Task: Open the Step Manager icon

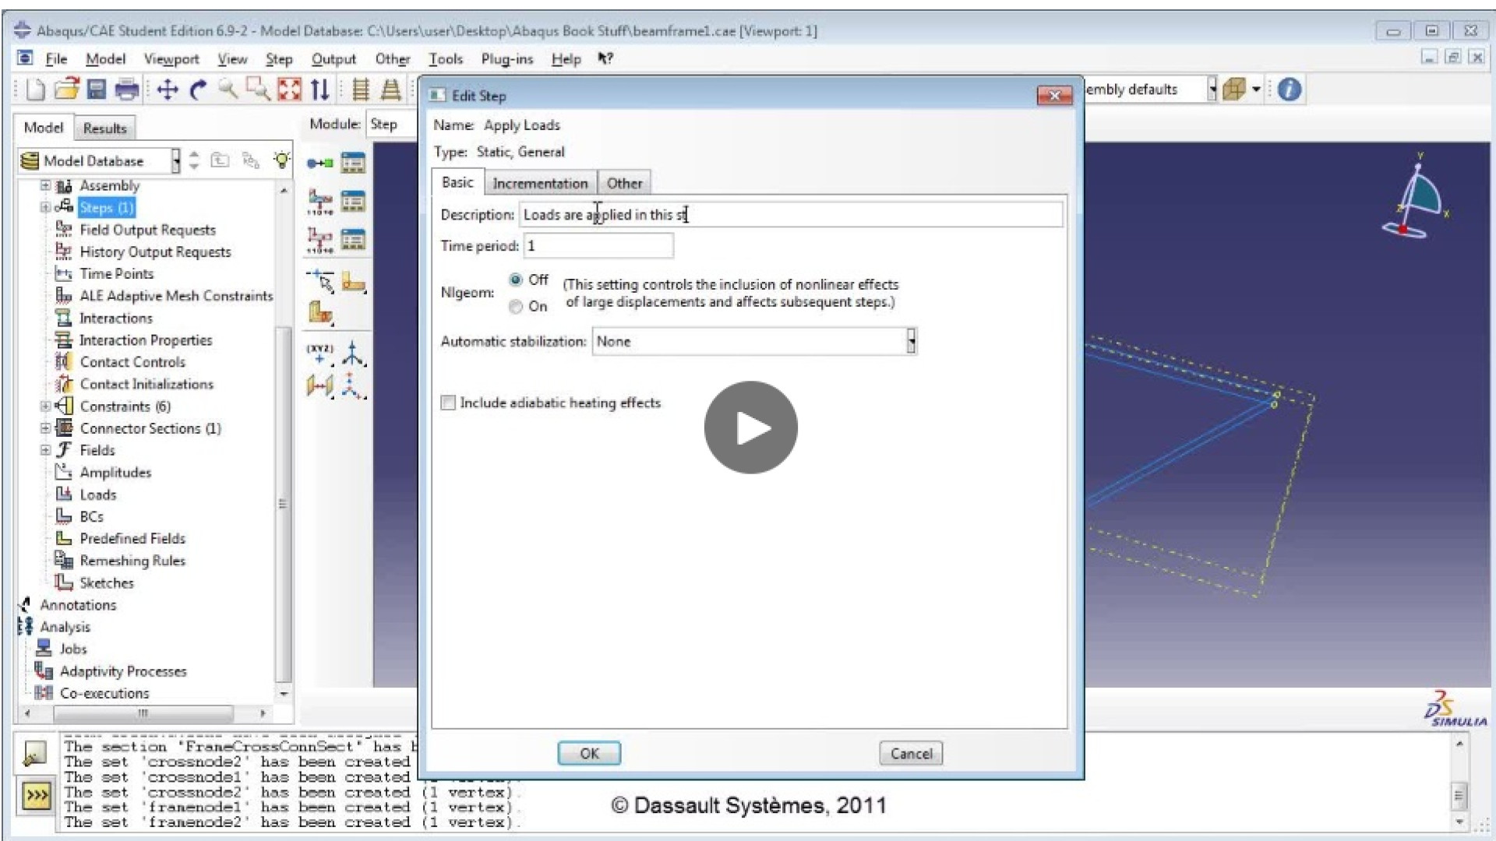Action: [x=353, y=163]
